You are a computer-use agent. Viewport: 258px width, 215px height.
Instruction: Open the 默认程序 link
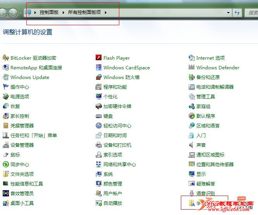[x=206, y=116]
